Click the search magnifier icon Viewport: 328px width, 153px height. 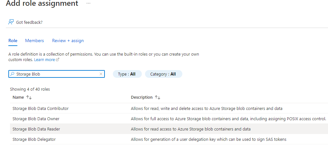click(x=13, y=74)
